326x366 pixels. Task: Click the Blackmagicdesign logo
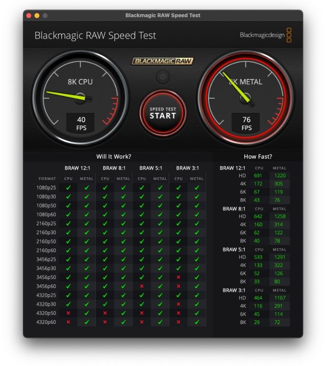(265, 35)
